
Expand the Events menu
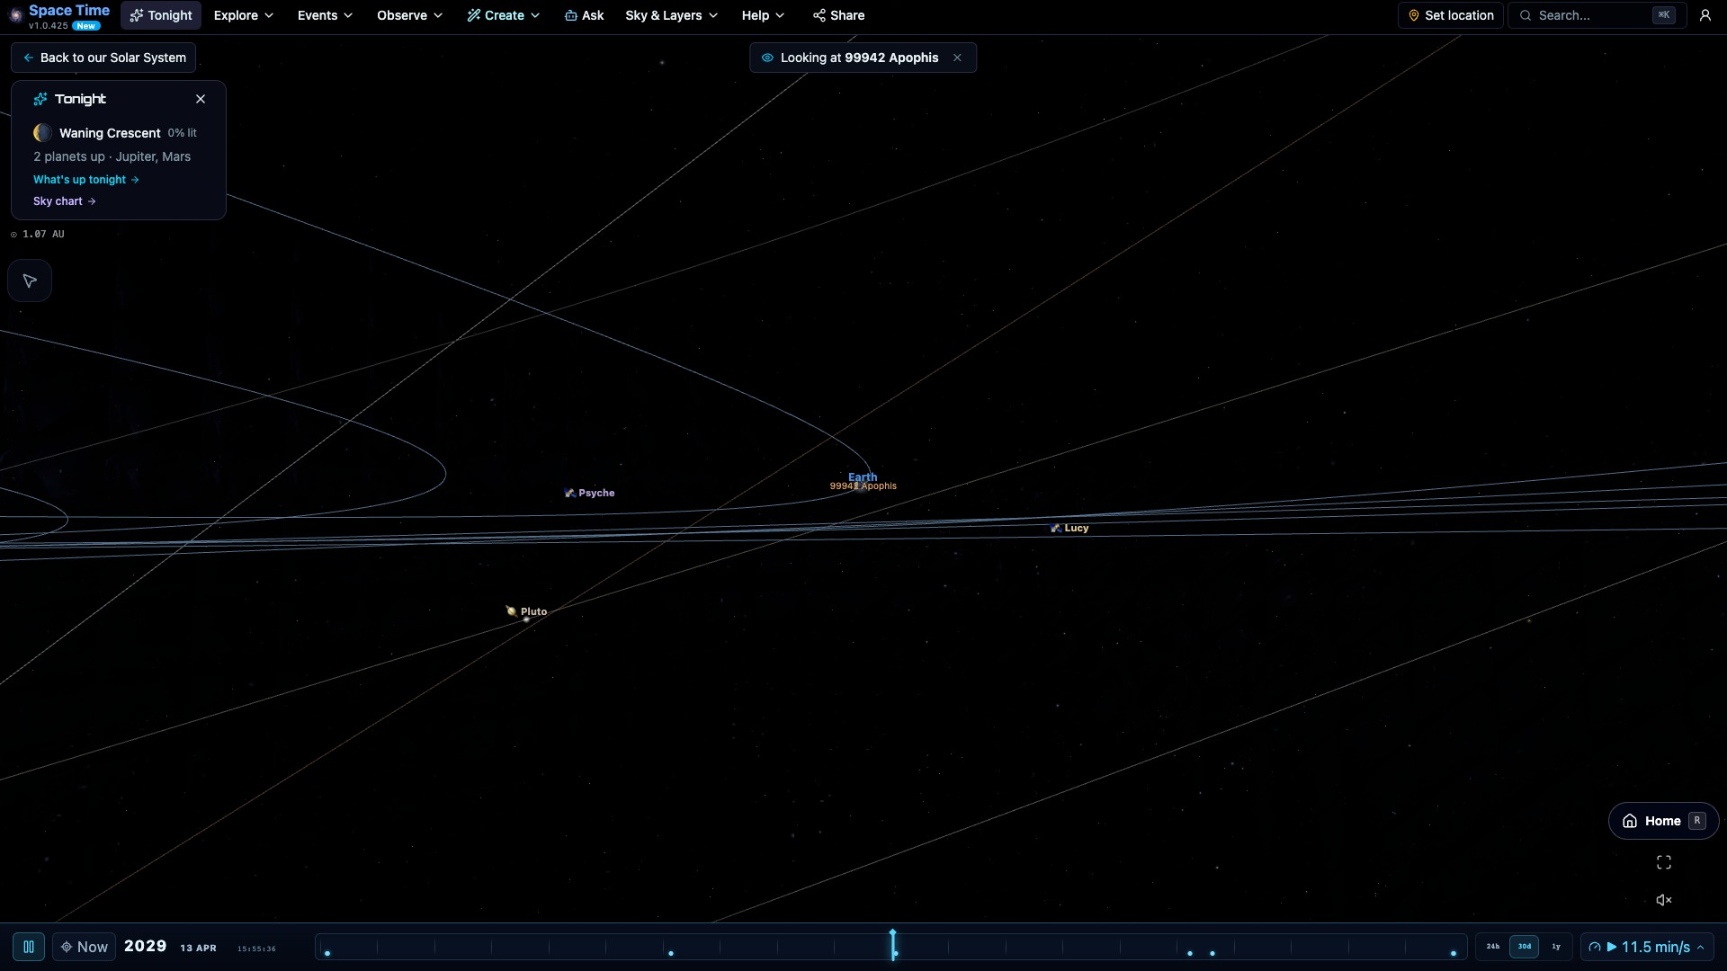click(x=325, y=15)
